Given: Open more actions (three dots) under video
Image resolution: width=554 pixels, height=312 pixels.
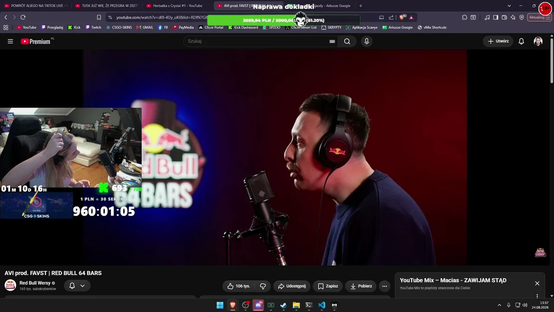Looking at the screenshot, I should [384, 286].
